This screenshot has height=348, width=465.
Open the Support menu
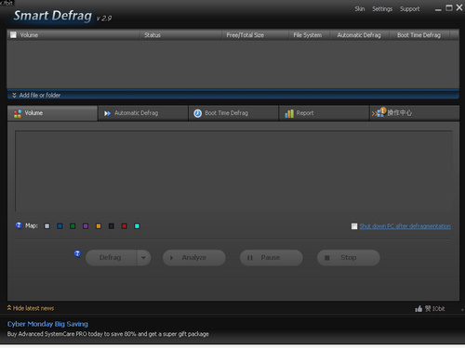409,9
